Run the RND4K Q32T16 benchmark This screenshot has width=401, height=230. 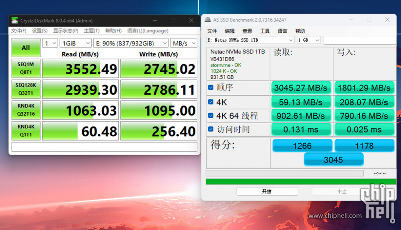26,110
